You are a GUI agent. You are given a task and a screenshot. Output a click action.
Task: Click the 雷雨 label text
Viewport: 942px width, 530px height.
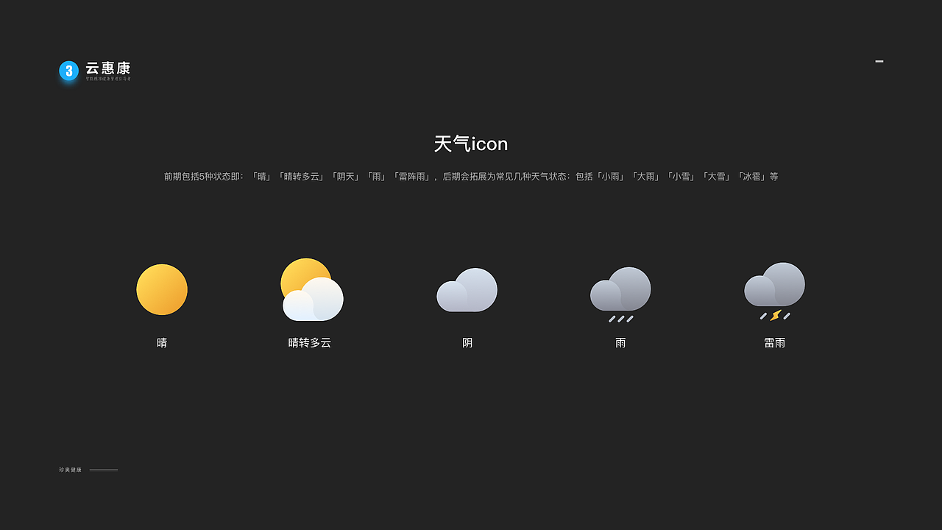pos(774,342)
